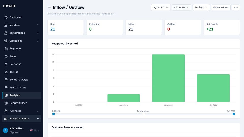Expand the Registrations submenu chevron

38,33
